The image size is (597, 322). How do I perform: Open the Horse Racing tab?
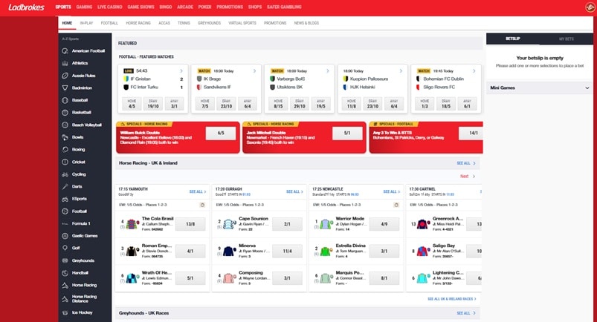138,23
